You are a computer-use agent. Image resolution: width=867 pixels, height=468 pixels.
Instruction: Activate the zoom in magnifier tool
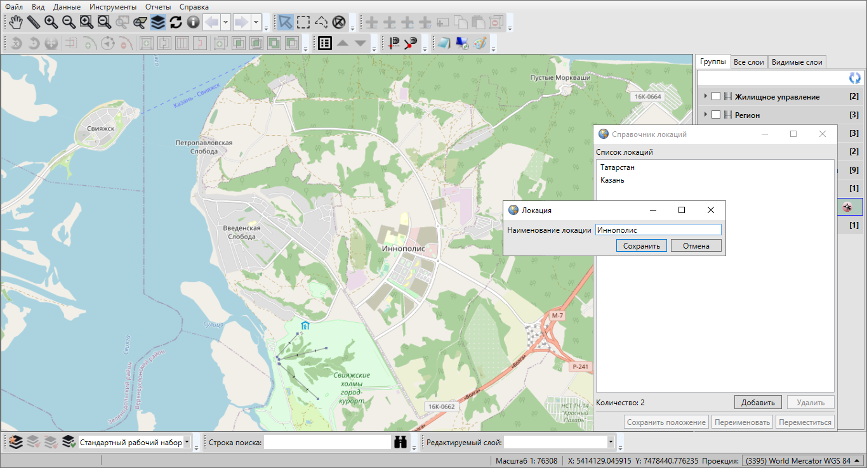(x=51, y=22)
